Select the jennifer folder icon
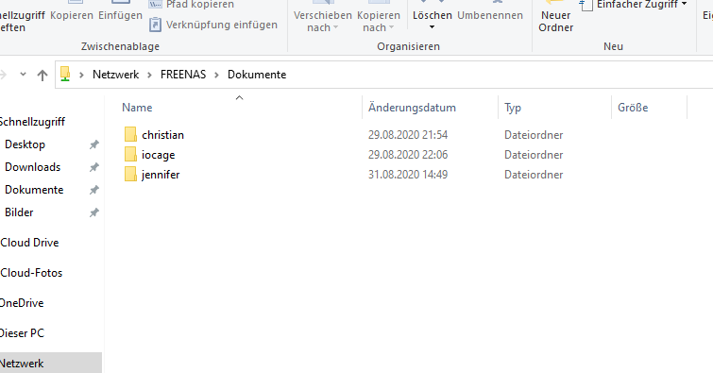Image resolution: width=713 pixels, height=373 pixels. pyautogui.click(x=130, y=174)
